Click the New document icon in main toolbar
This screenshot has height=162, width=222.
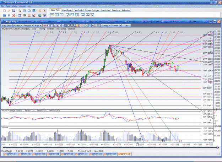tap(4, 11)
